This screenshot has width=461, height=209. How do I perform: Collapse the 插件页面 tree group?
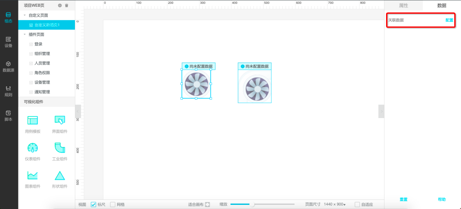(x=24, y=34)
